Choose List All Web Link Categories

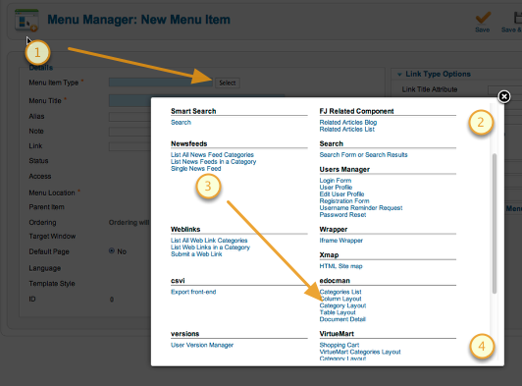pos(209,241)
